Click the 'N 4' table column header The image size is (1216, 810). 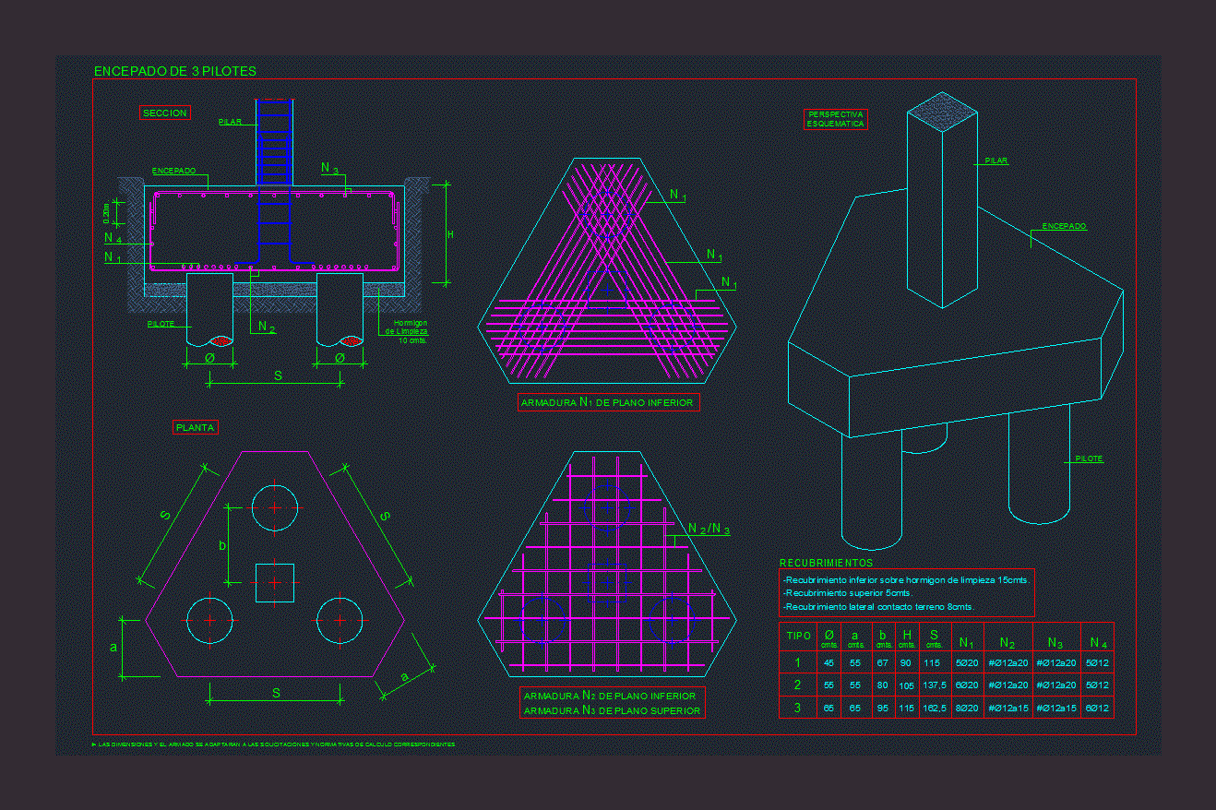click(1098, 643)
